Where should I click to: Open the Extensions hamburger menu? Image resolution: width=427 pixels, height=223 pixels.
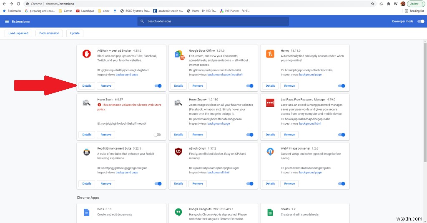click(x=7, y=21)
